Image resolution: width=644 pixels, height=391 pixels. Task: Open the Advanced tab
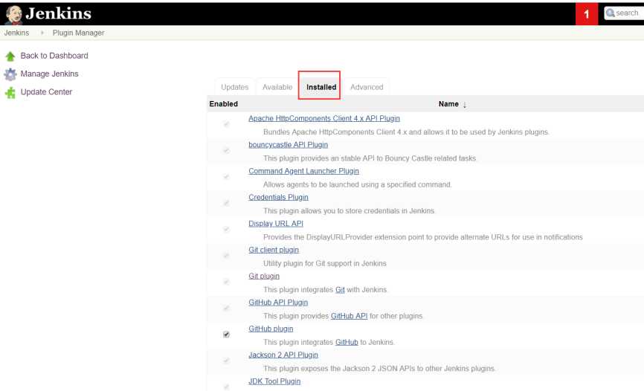(x=367, y=87)
